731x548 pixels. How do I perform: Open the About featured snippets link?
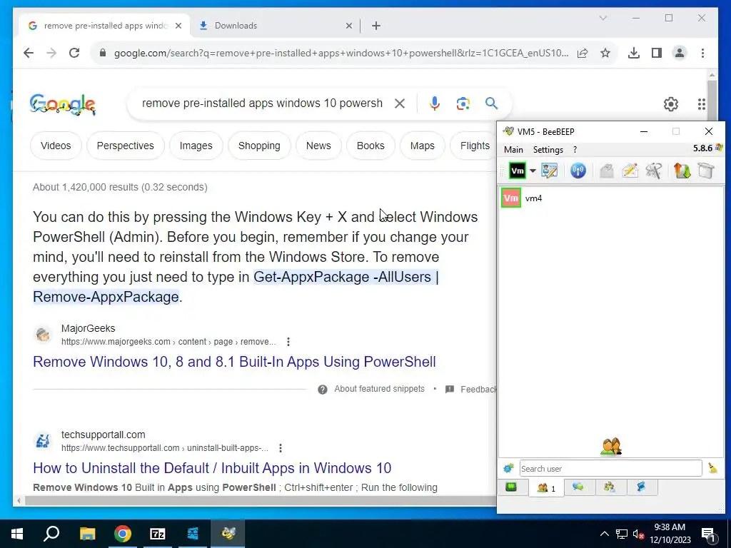pyautogui.click(x=380, y=389)
